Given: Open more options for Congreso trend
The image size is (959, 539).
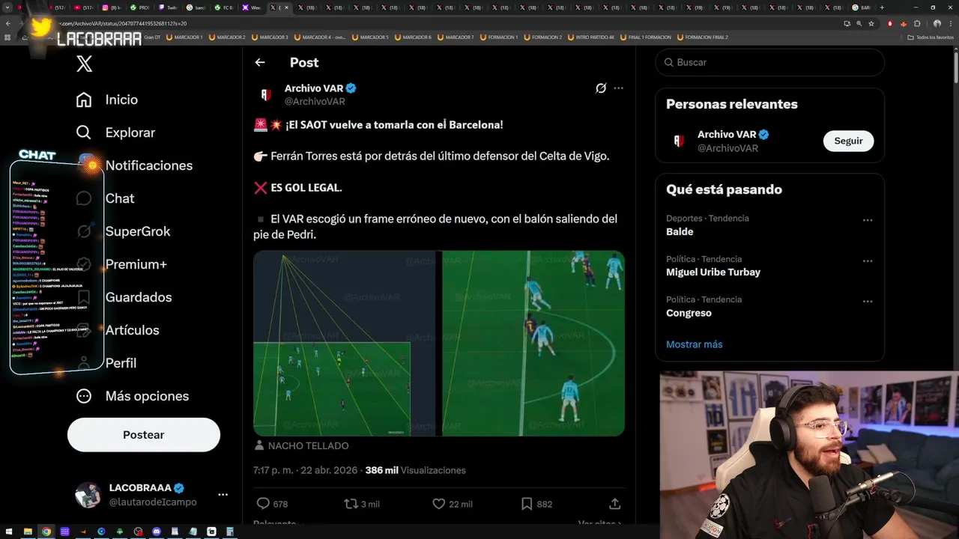Looking at the screenshot, I should [x=868, y=301].
